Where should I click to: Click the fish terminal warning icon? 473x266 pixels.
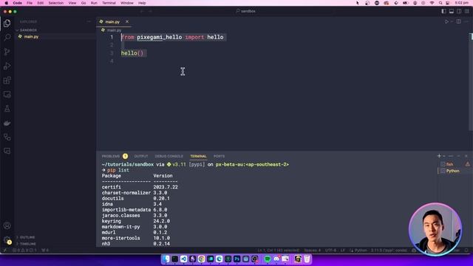[467, 164]
